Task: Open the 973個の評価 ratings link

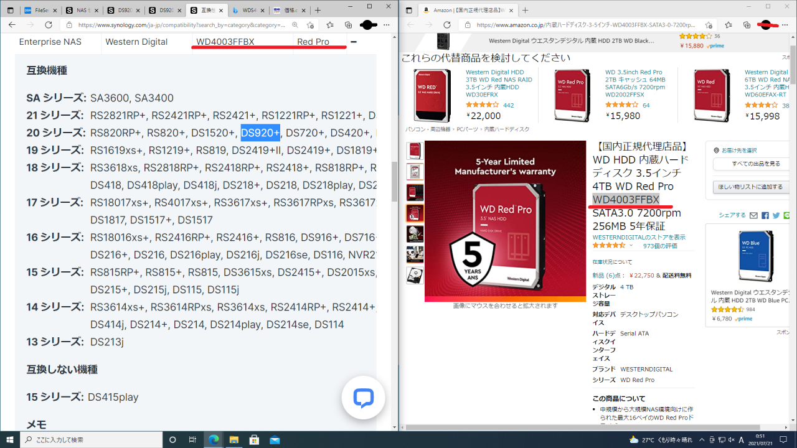Action: (x=661, y=246)
